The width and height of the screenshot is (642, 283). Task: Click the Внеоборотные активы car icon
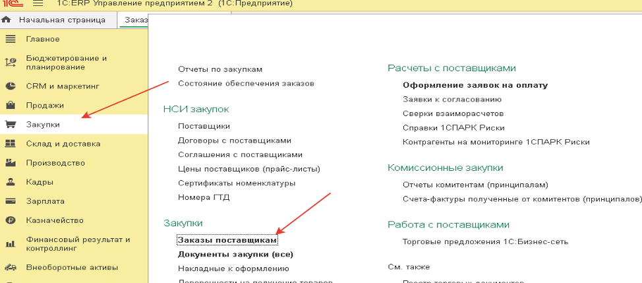11,267
